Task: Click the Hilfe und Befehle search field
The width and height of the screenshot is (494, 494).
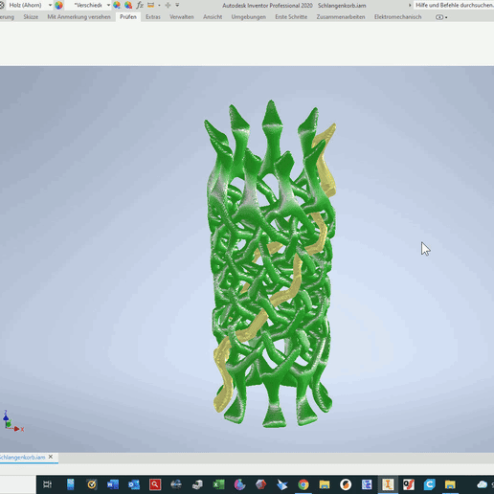Action: tap(455, 5)
